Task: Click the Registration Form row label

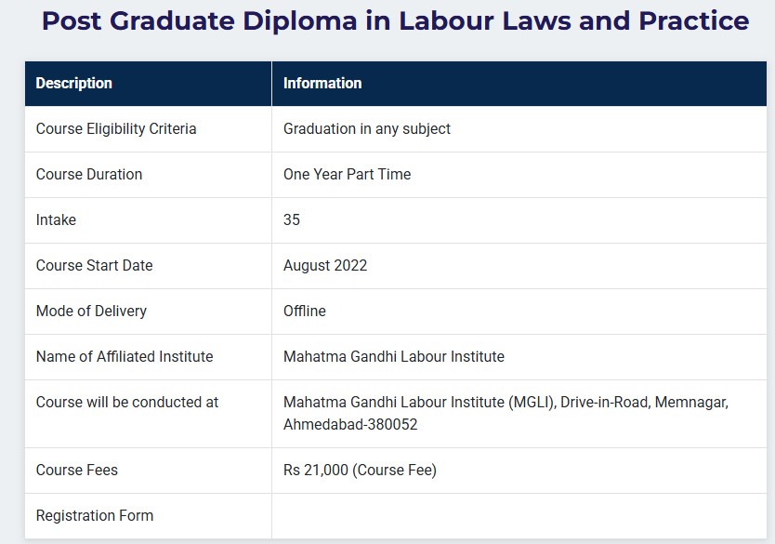Action: [95, 515]
